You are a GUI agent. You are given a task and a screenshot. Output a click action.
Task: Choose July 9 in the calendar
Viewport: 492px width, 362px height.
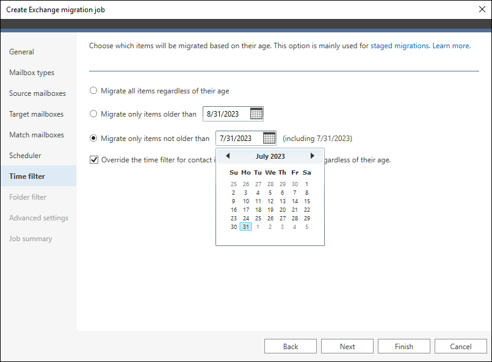(x=233, y=201)
